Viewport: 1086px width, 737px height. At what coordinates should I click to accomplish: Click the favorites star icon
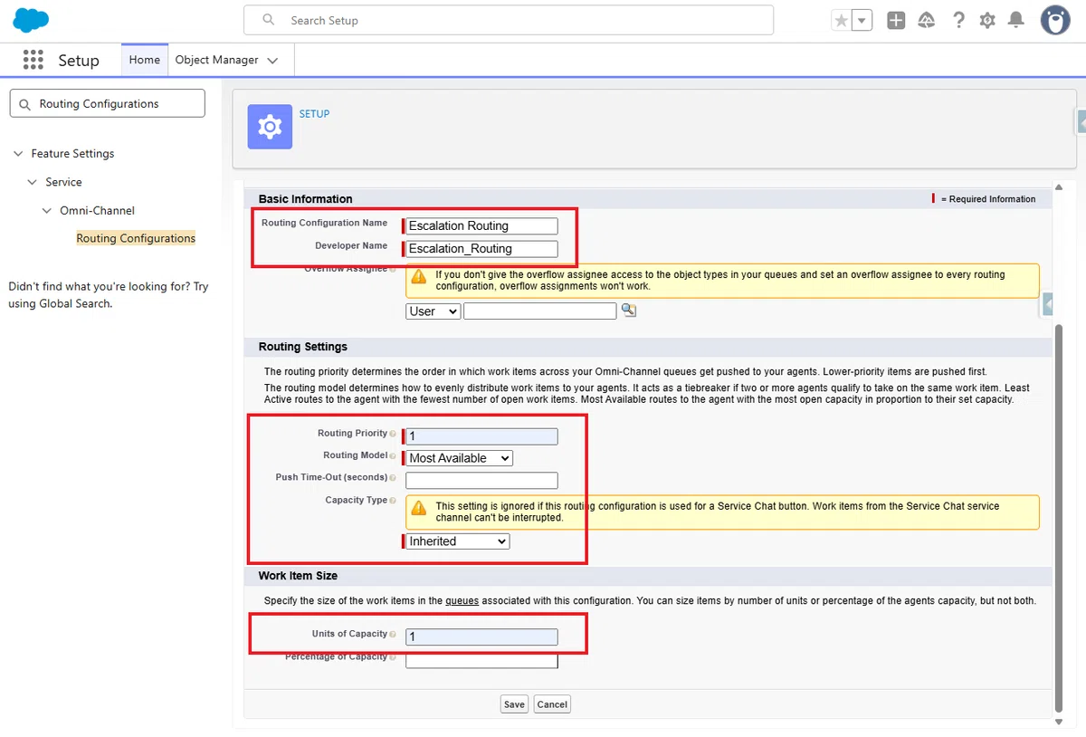point(842,20)
